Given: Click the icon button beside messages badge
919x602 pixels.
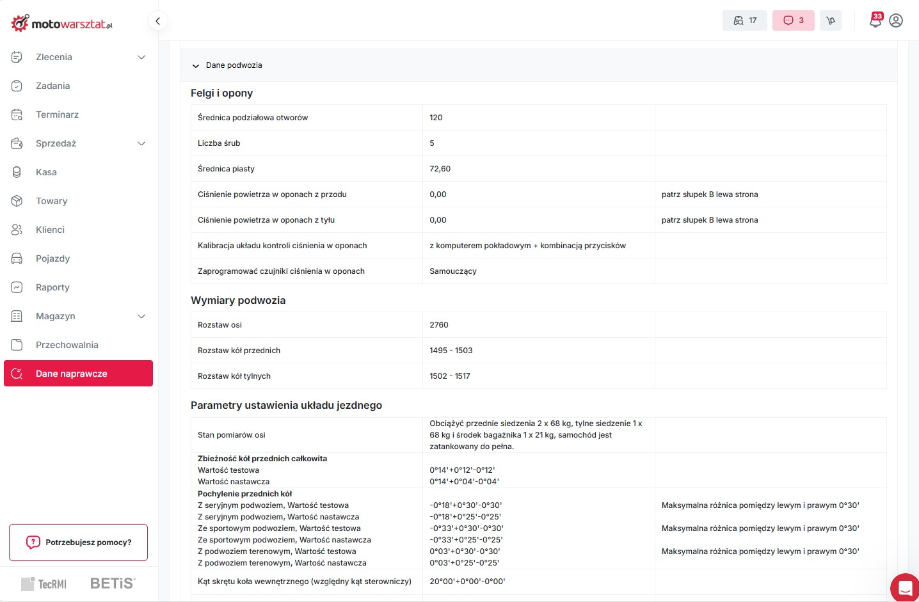Looking at the screenshot, I should coord(831,20).
